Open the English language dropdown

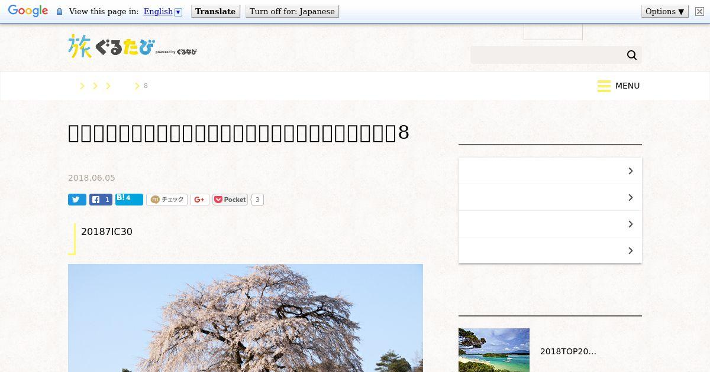pyautogui.click(x=163, y=11)
